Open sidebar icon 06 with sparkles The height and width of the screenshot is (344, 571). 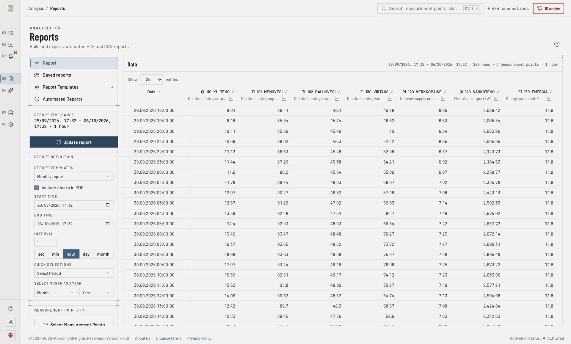(x=11, y=90)
